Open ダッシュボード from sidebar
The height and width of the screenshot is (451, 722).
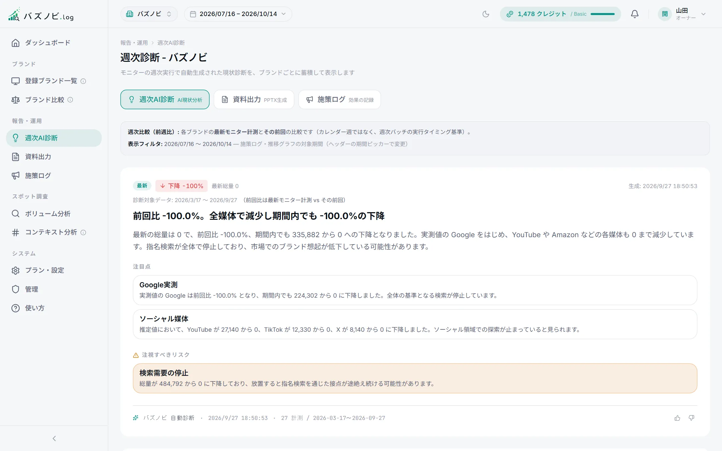point(54,43)
